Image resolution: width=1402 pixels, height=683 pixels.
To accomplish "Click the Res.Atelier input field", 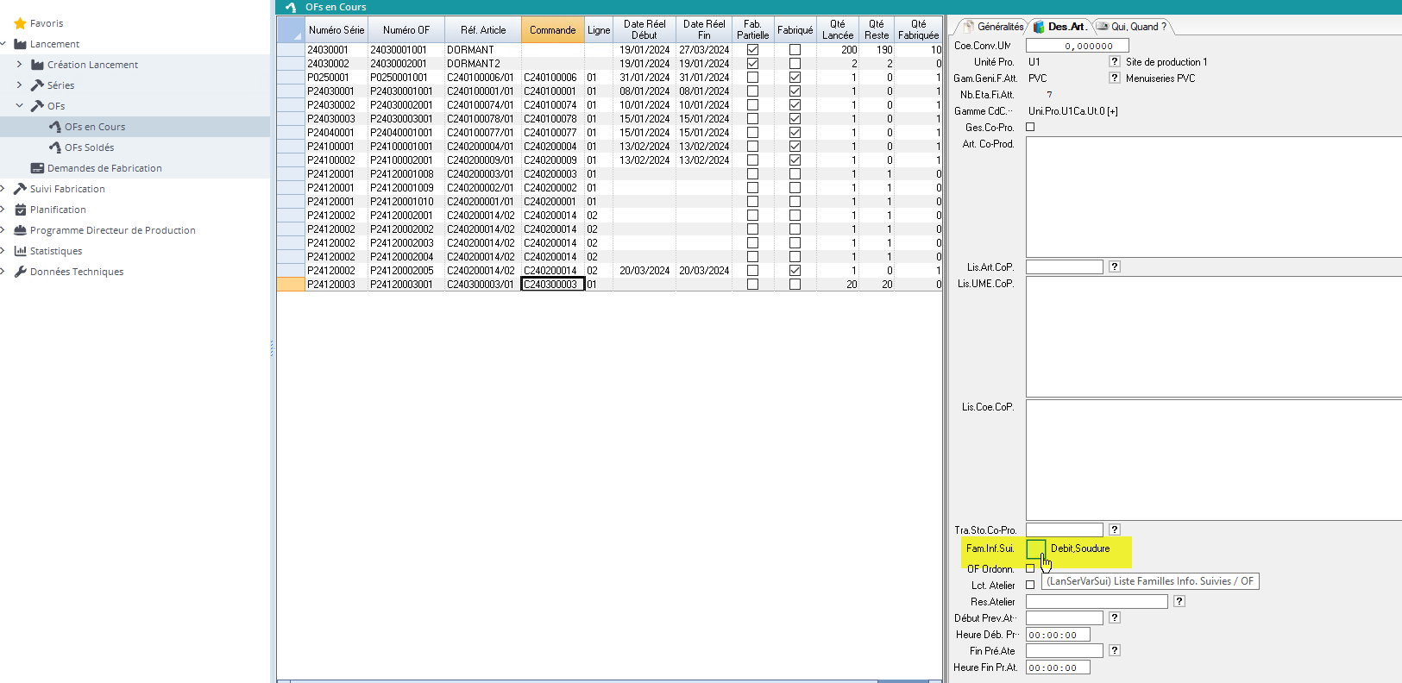I will tap(1096, 602).
